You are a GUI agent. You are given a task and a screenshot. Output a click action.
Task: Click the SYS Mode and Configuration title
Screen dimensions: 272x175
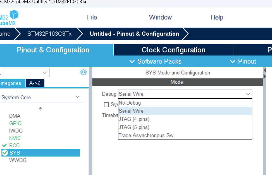click(x=178, y=73)
